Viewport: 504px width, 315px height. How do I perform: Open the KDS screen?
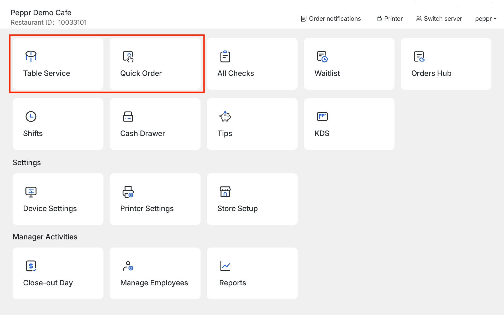pyautogui.click(x=349, y=124)
